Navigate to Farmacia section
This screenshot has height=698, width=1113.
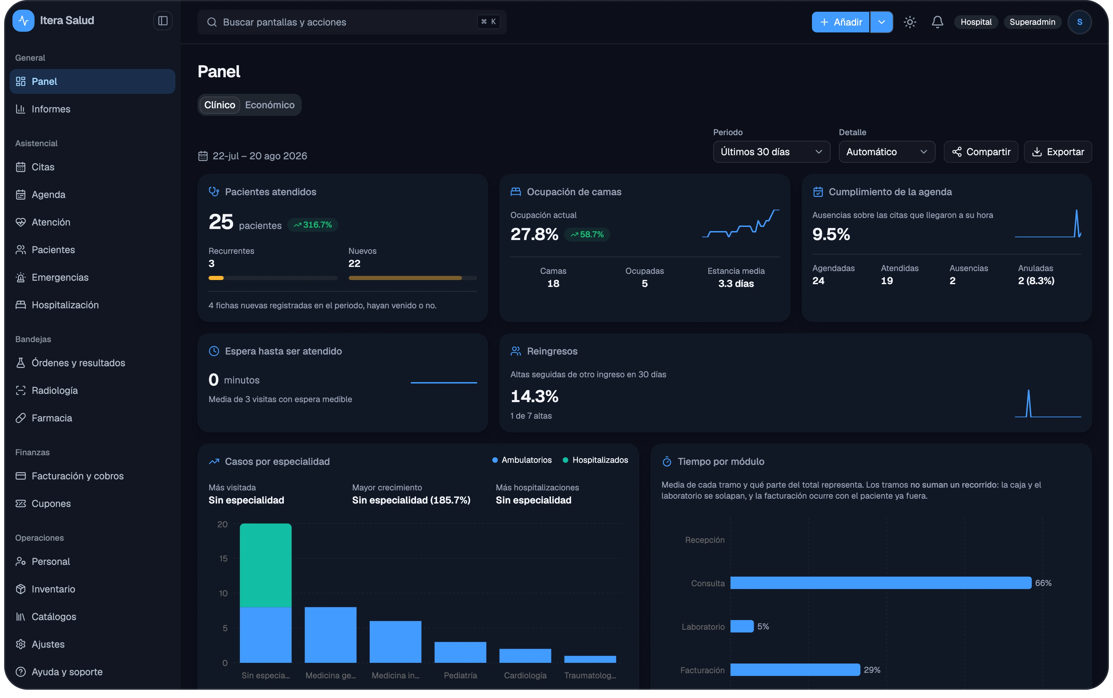click(93, 418)
